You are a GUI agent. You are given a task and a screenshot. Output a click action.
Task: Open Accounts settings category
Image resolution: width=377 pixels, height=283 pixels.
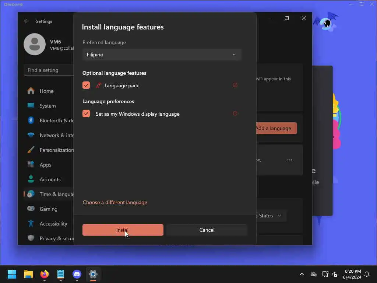49,179
